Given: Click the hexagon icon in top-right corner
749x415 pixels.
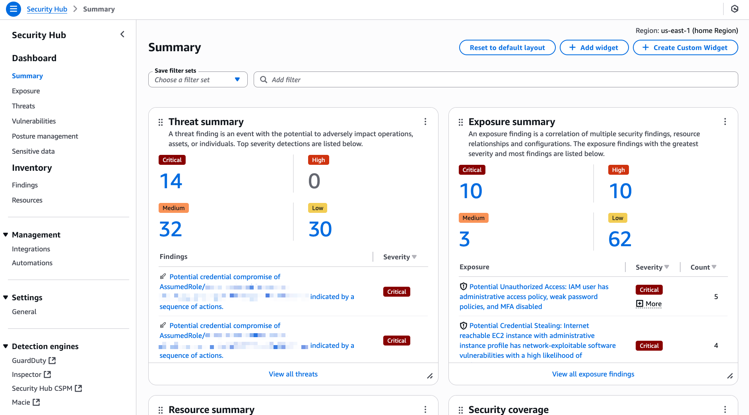Looking at the screenshot, I should pyautogui.click(x=735, y=9).
